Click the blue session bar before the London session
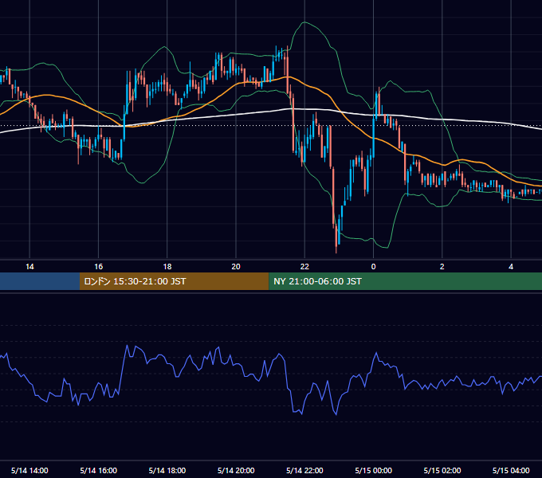This screenshot has height=478, width=542. 40,281
